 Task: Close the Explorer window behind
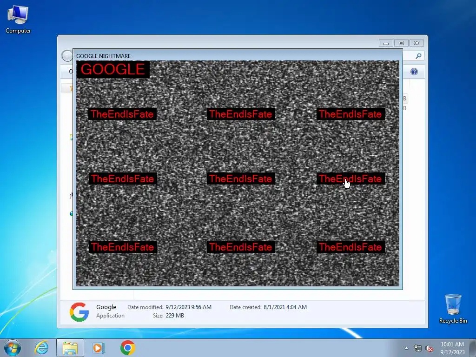point(416,43)
